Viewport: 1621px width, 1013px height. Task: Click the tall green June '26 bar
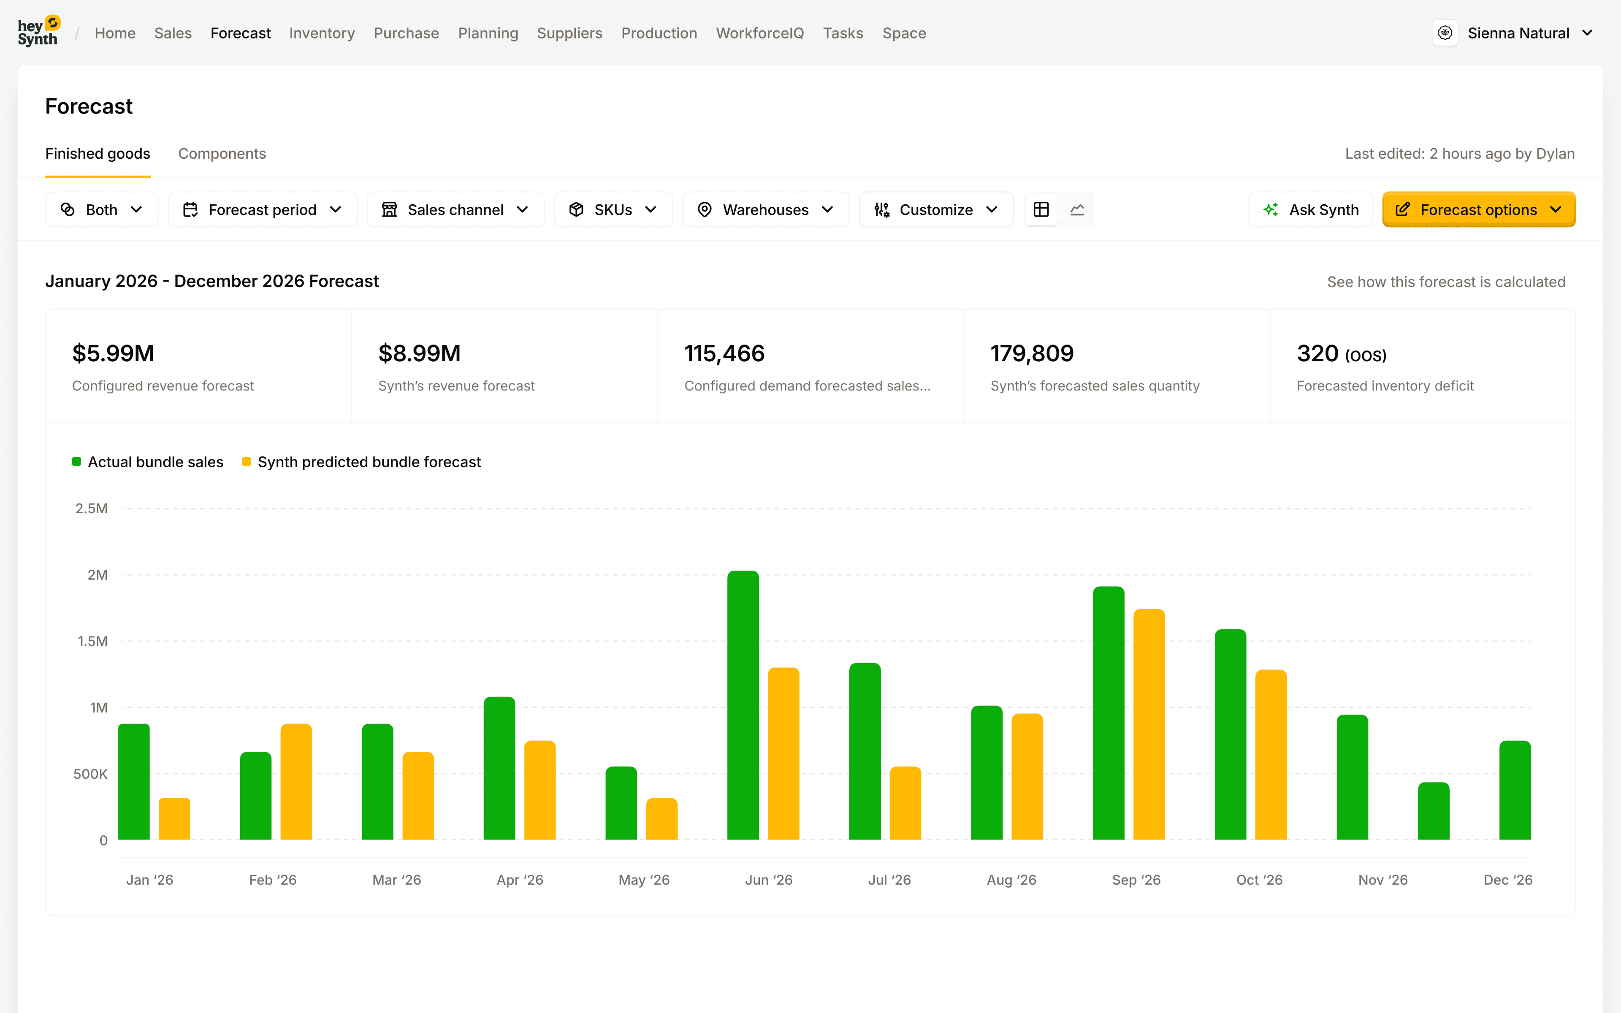(743, 704)
